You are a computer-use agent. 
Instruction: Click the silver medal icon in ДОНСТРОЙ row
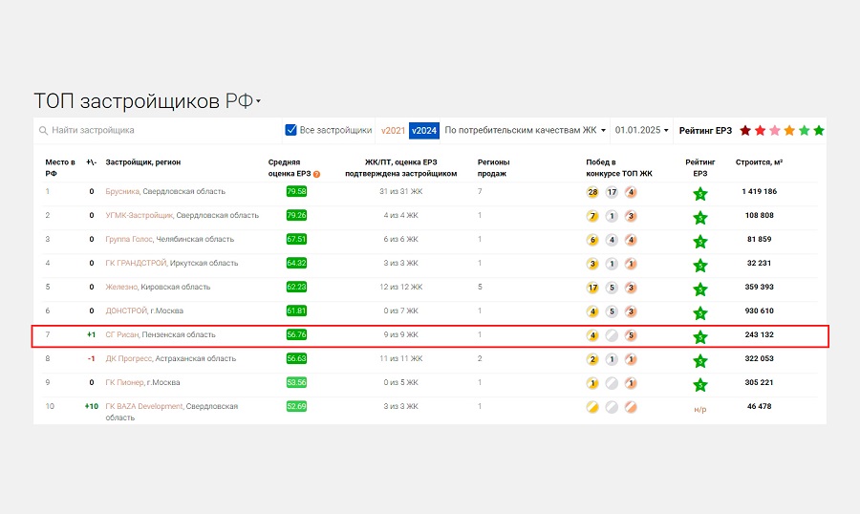[612, 311]
